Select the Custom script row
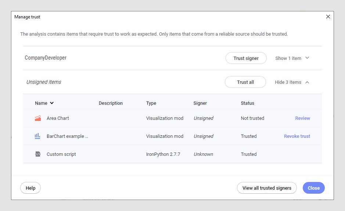 pos(61,154)
